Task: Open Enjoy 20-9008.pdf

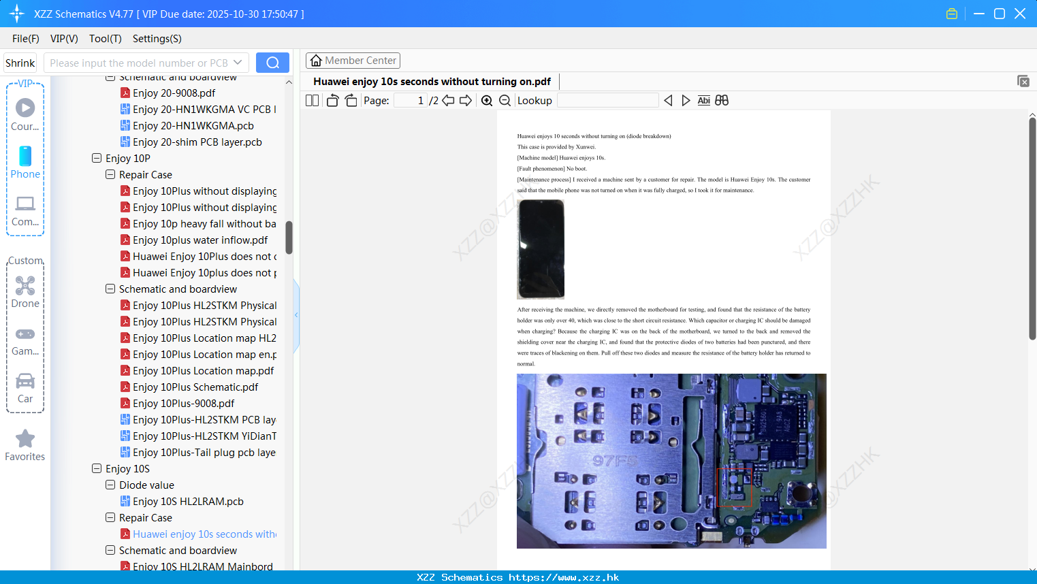Action: [174, 93]
